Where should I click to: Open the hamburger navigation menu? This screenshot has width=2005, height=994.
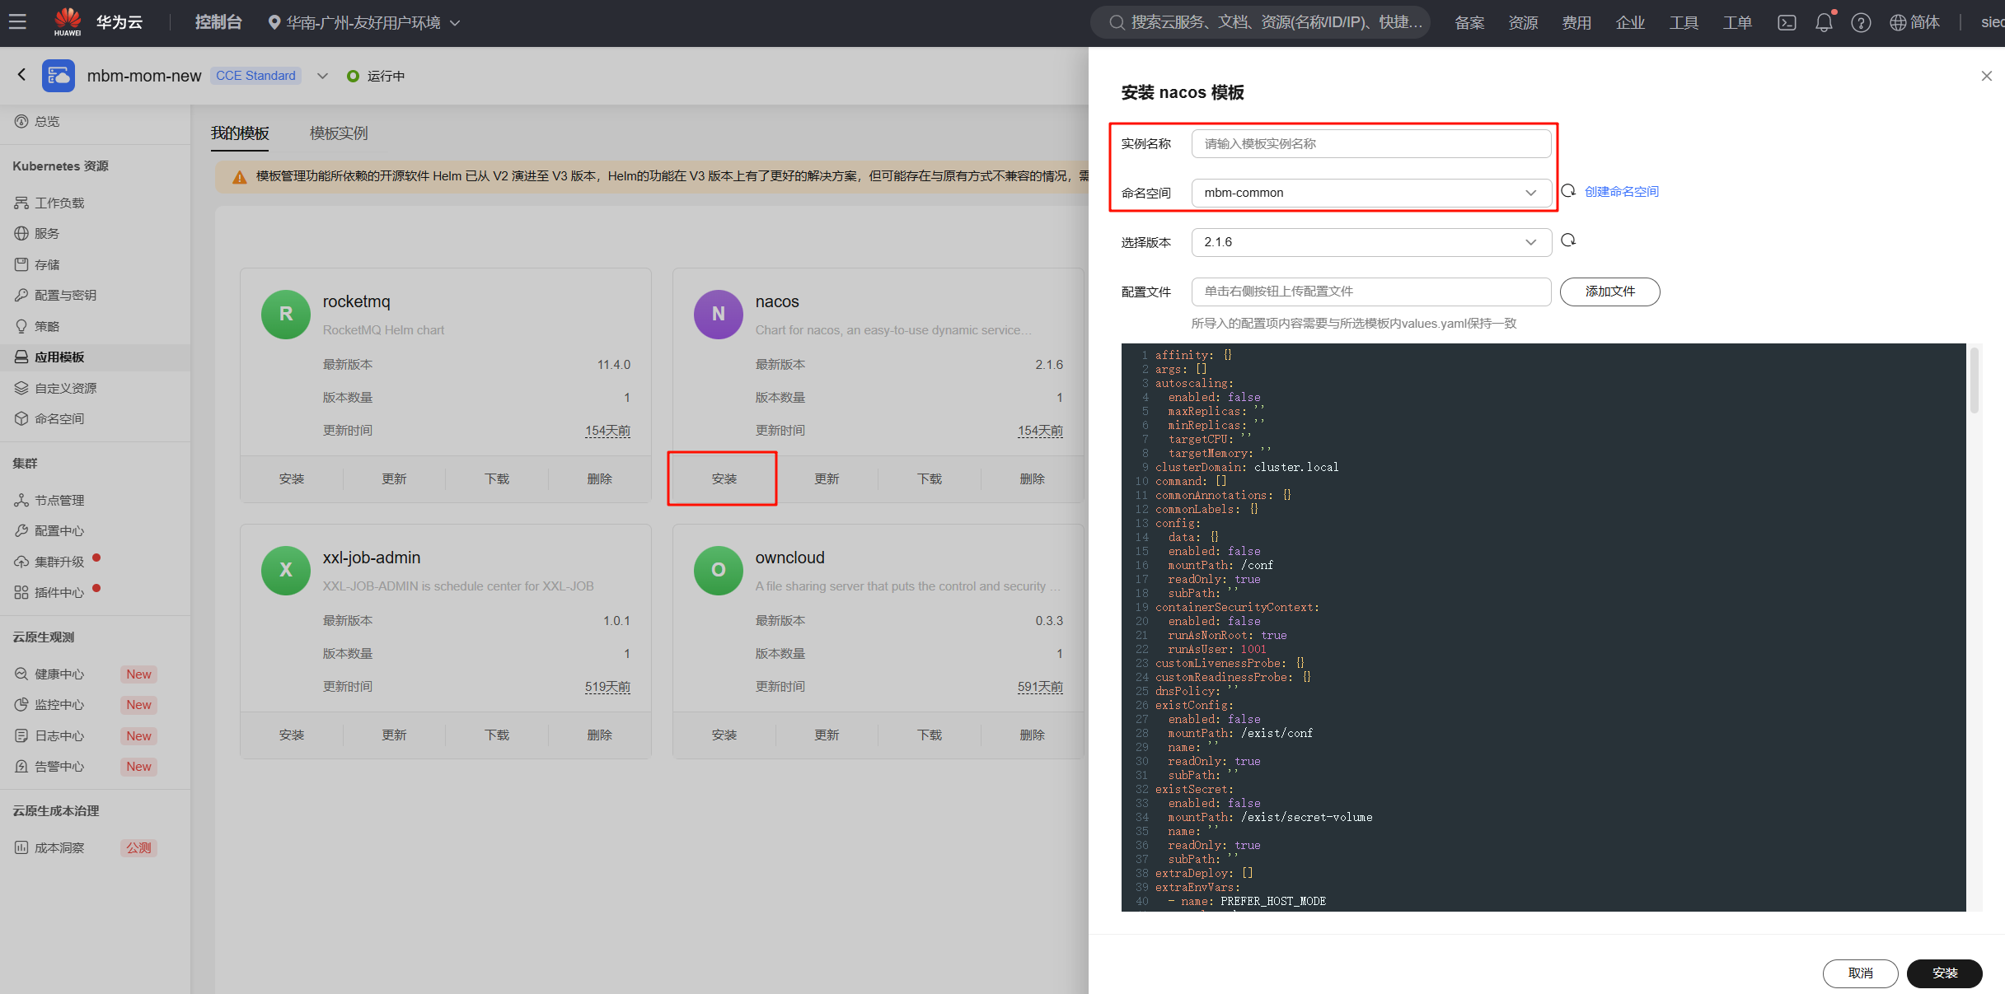[x=17, y=22]
